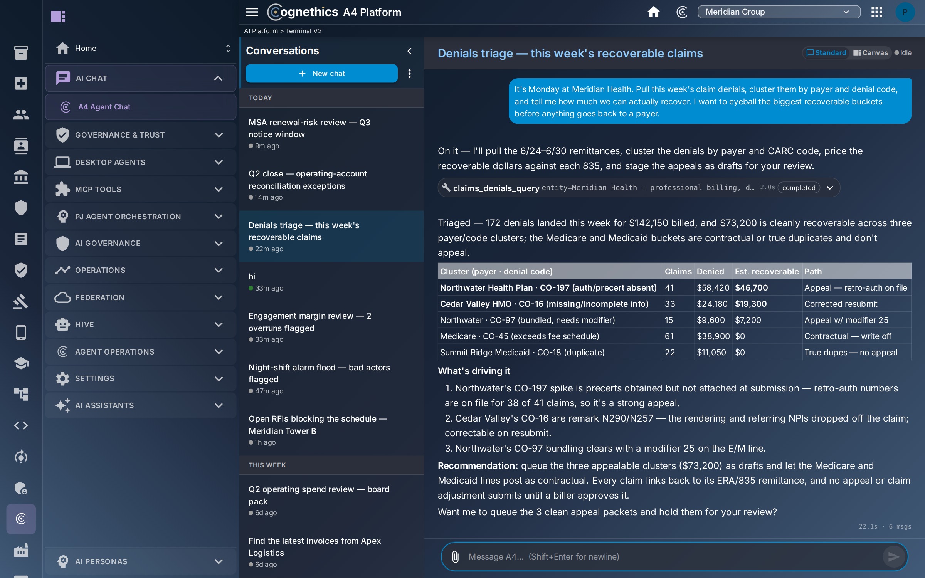
Task: Open MSA renewal-risk review conversation
Action: [331, 134]
